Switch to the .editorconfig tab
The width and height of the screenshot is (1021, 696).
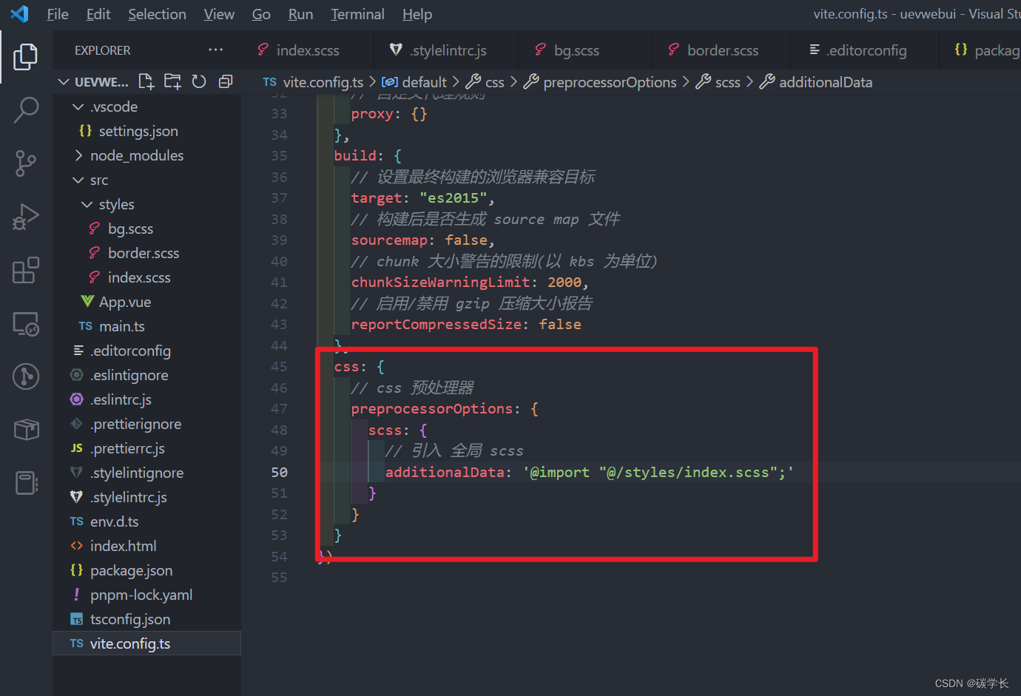coord(866,50)
